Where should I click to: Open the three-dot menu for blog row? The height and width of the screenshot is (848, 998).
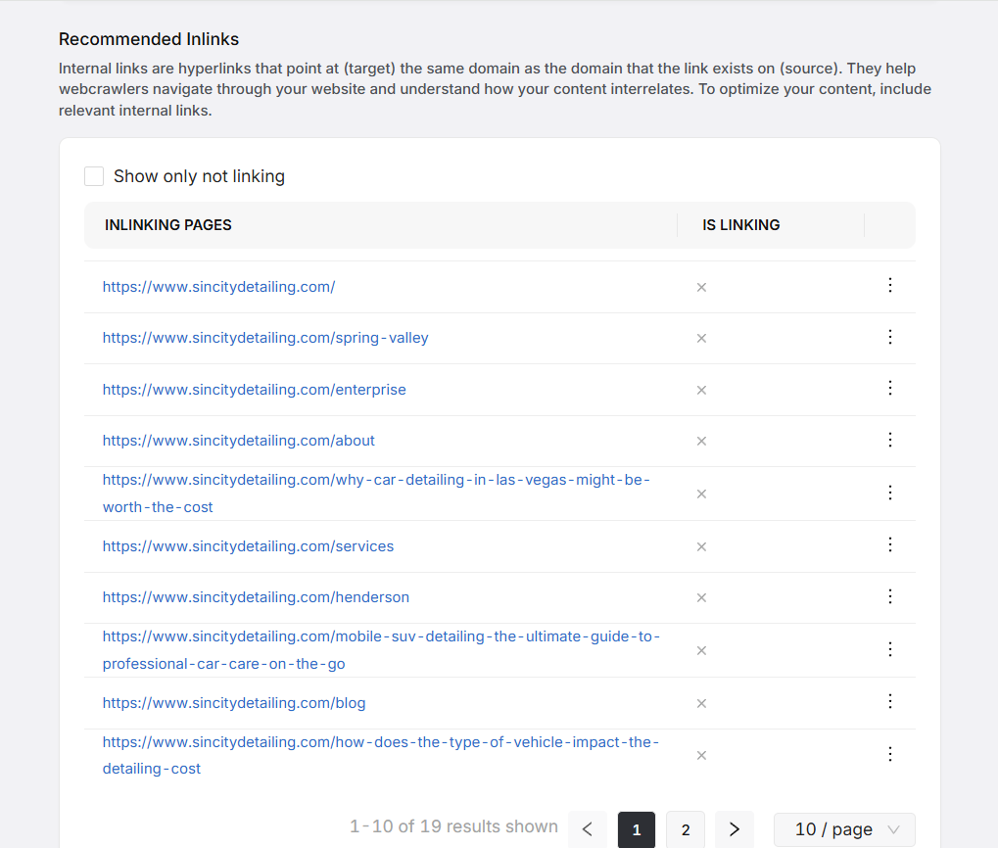(890, 701)
